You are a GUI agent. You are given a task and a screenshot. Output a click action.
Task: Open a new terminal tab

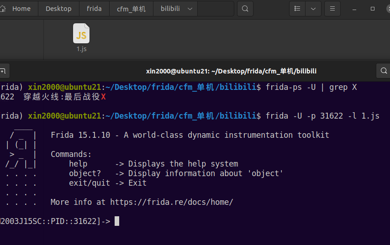click(x=4, y=71)
